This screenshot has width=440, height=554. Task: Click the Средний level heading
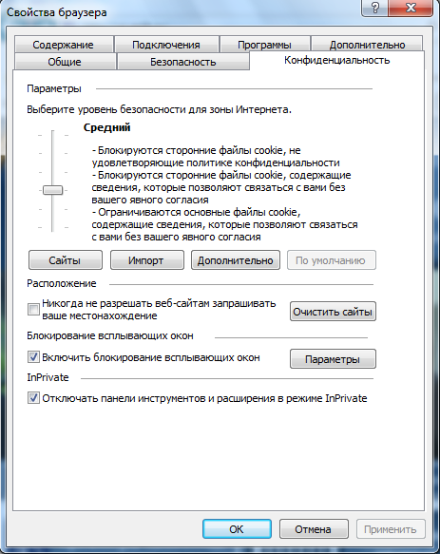click(x=107, y=127)
